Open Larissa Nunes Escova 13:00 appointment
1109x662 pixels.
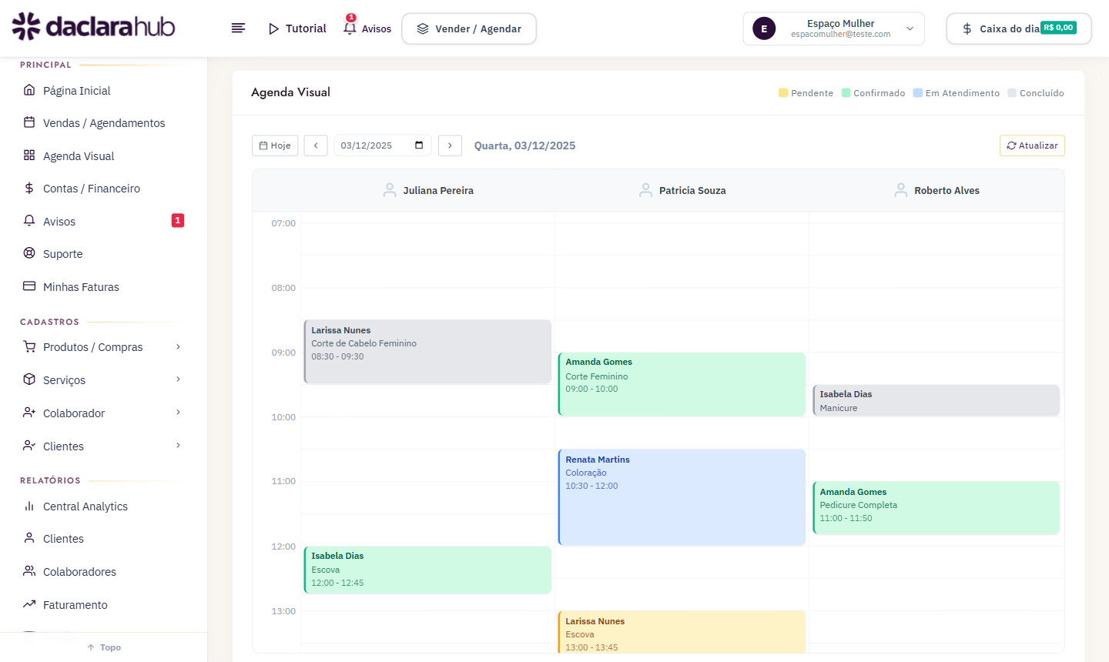(x=682, y=632)
